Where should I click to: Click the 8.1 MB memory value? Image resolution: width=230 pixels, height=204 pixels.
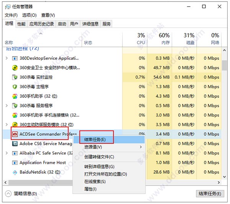[x=163, y=153]
